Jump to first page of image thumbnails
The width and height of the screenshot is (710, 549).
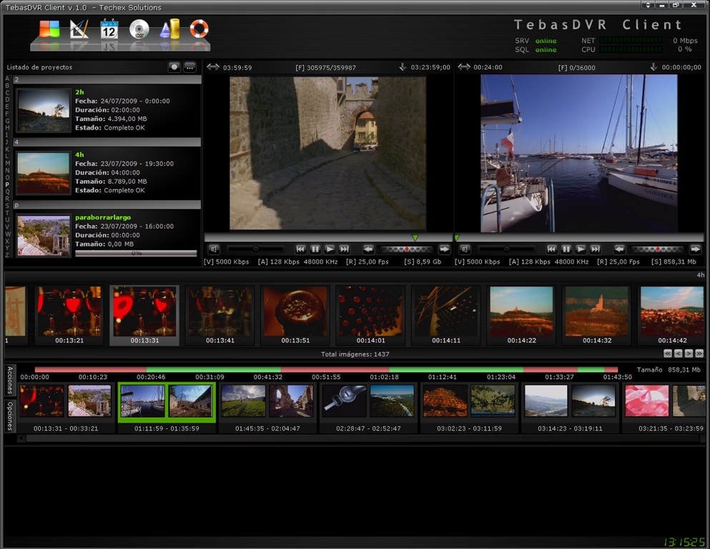pos(668,353)
